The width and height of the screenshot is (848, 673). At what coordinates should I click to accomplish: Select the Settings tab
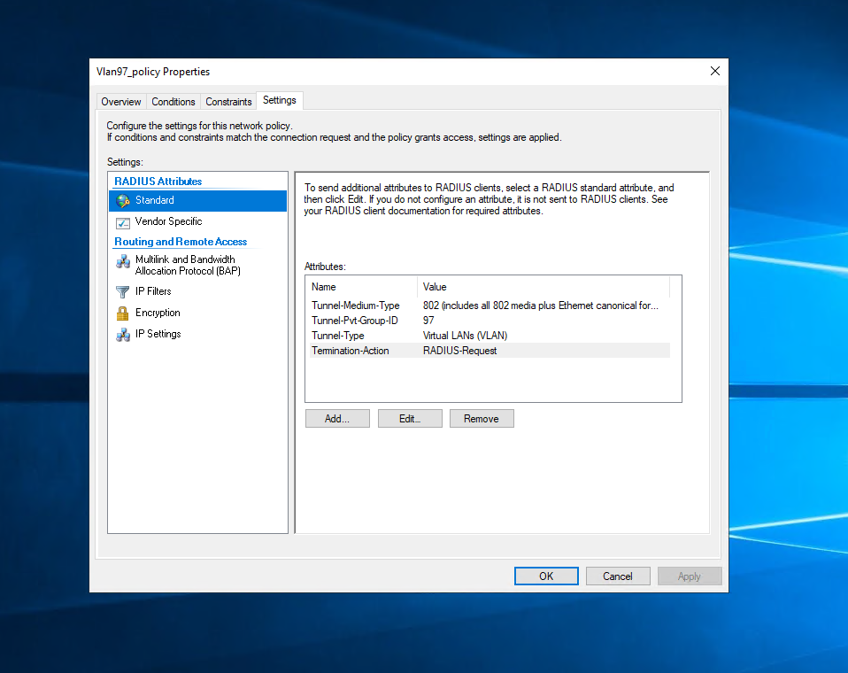280,100
